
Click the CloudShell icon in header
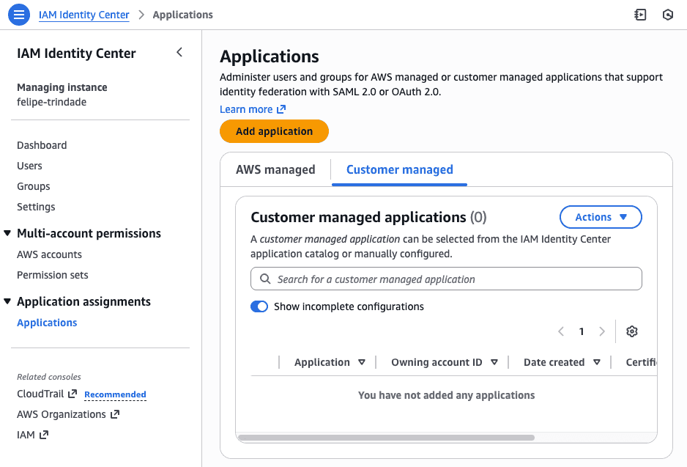(x=640, y=15)
